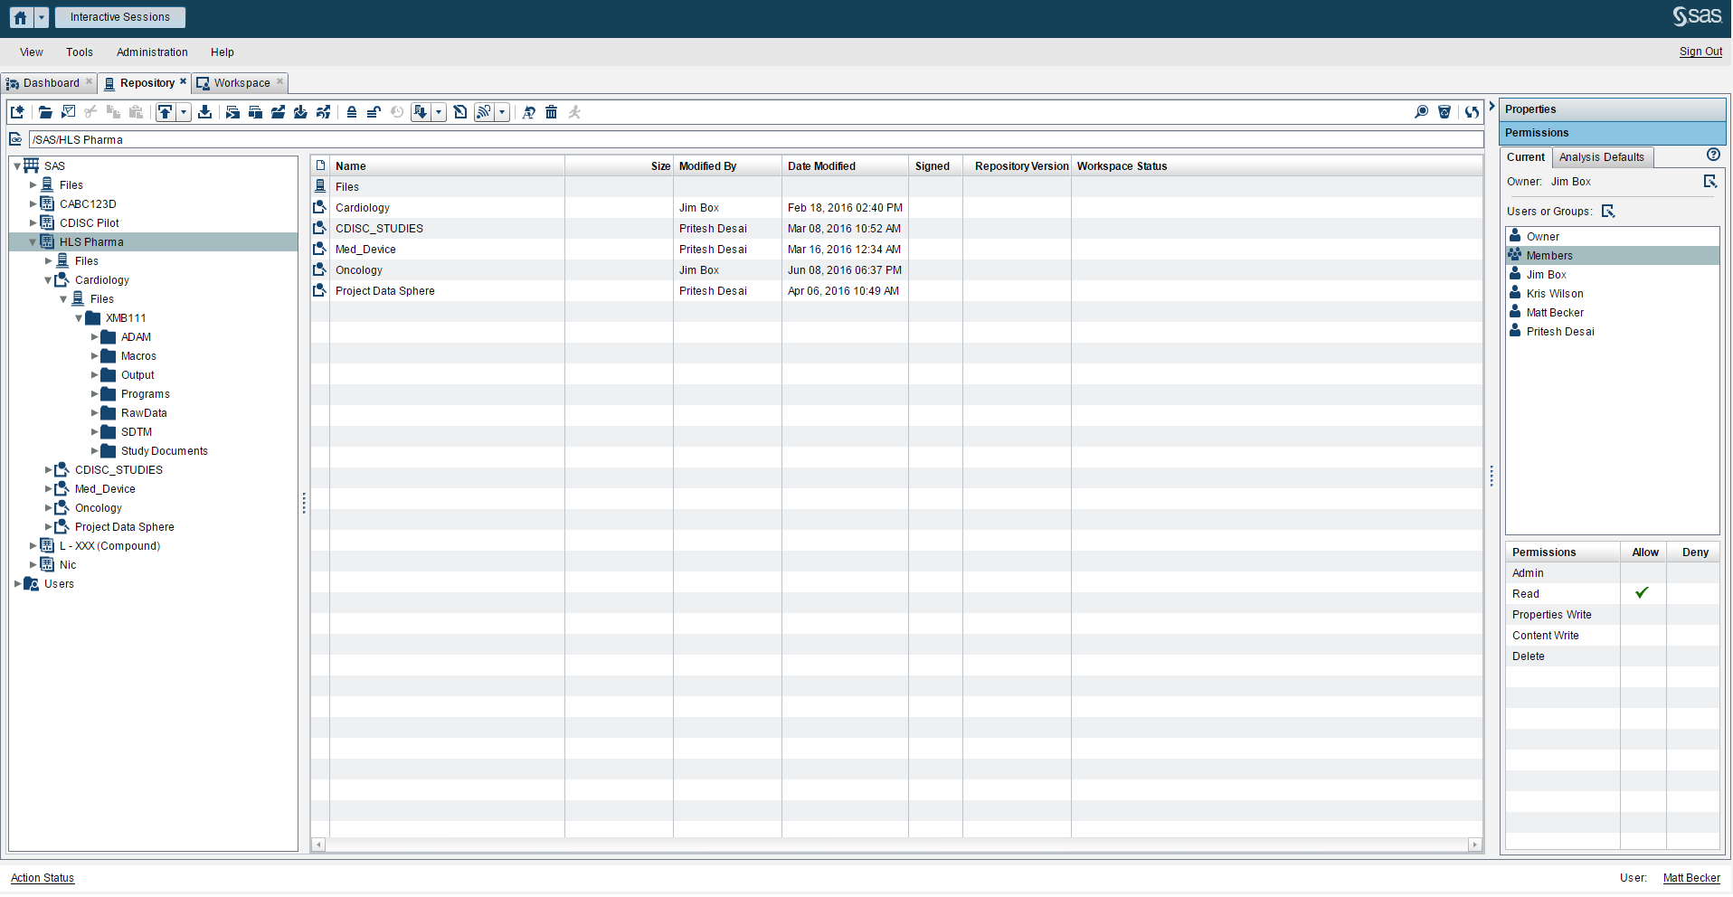Open the Recycle Bin toolbar icon
Image resolution: width=1733 pixels, height=897 pixels.
click(1444, 111)
